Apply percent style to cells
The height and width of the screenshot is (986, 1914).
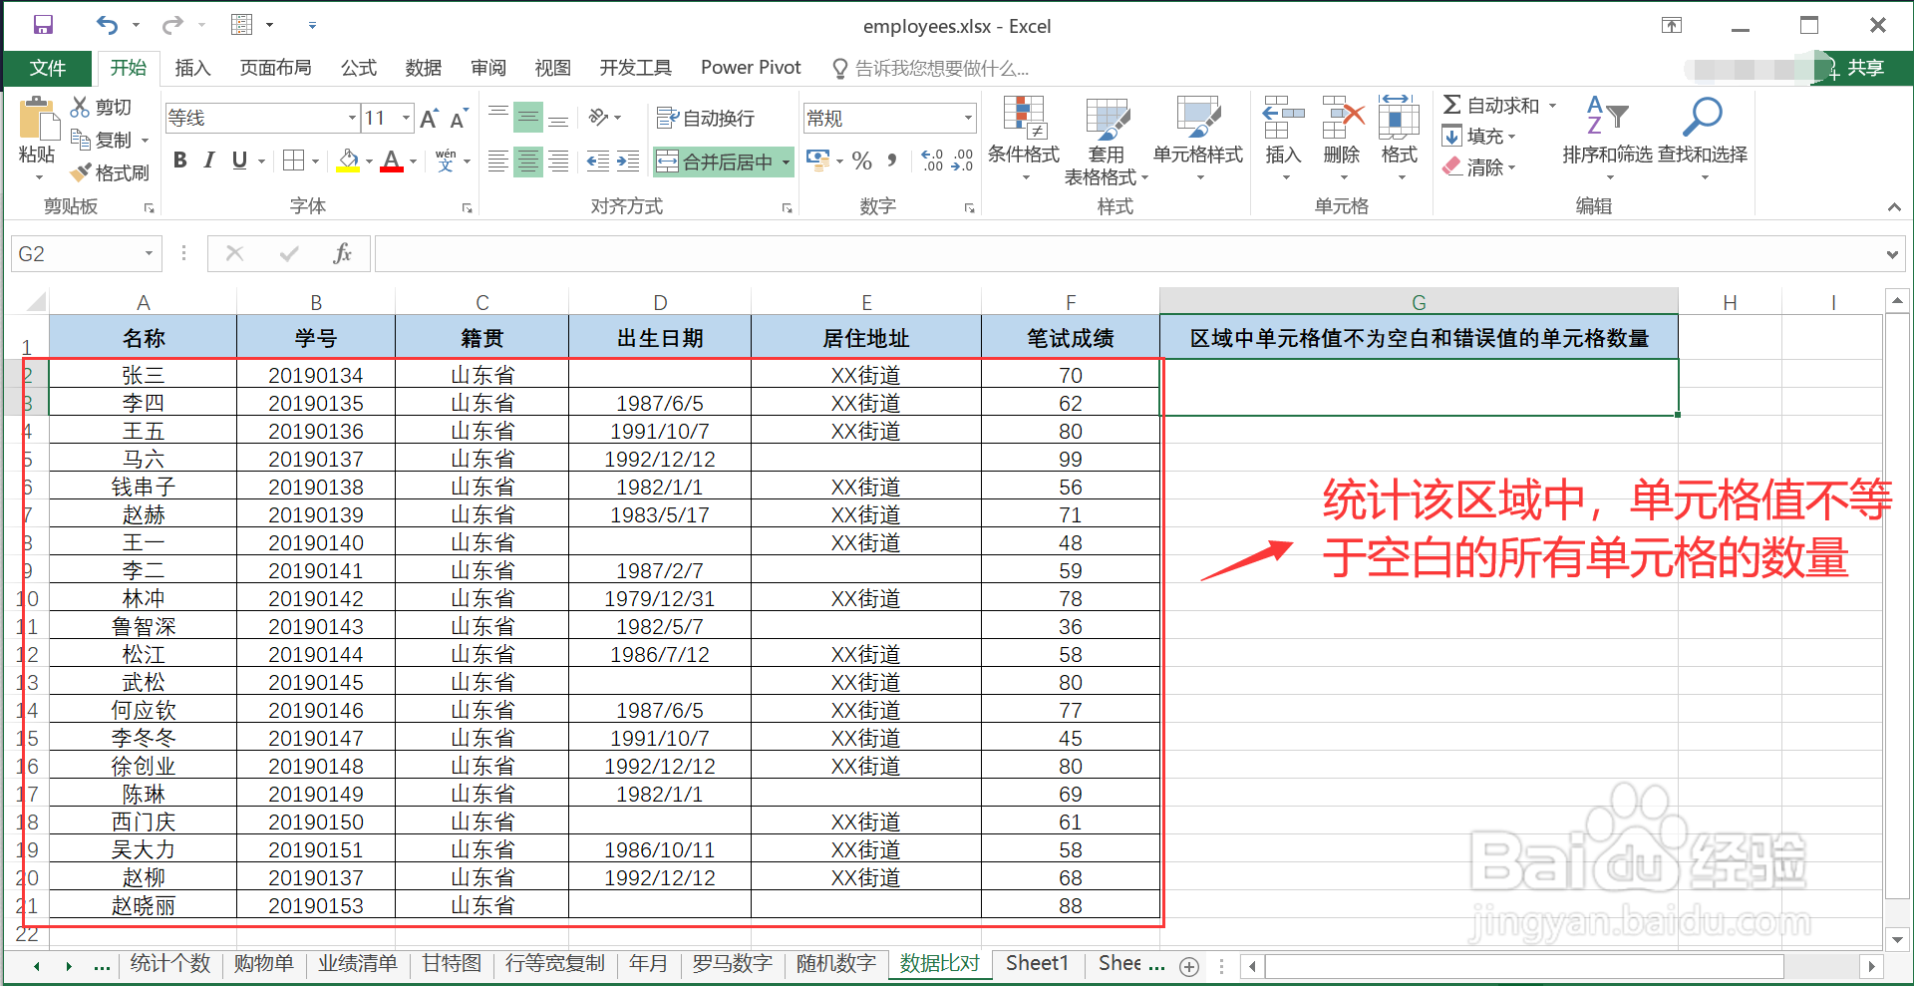[861, 160]
